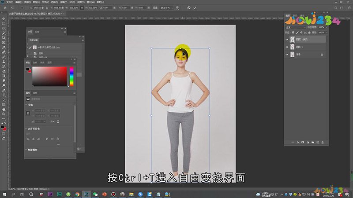
Task: Switch to the '历史记录' tab
Action: [x=34, y=40]
